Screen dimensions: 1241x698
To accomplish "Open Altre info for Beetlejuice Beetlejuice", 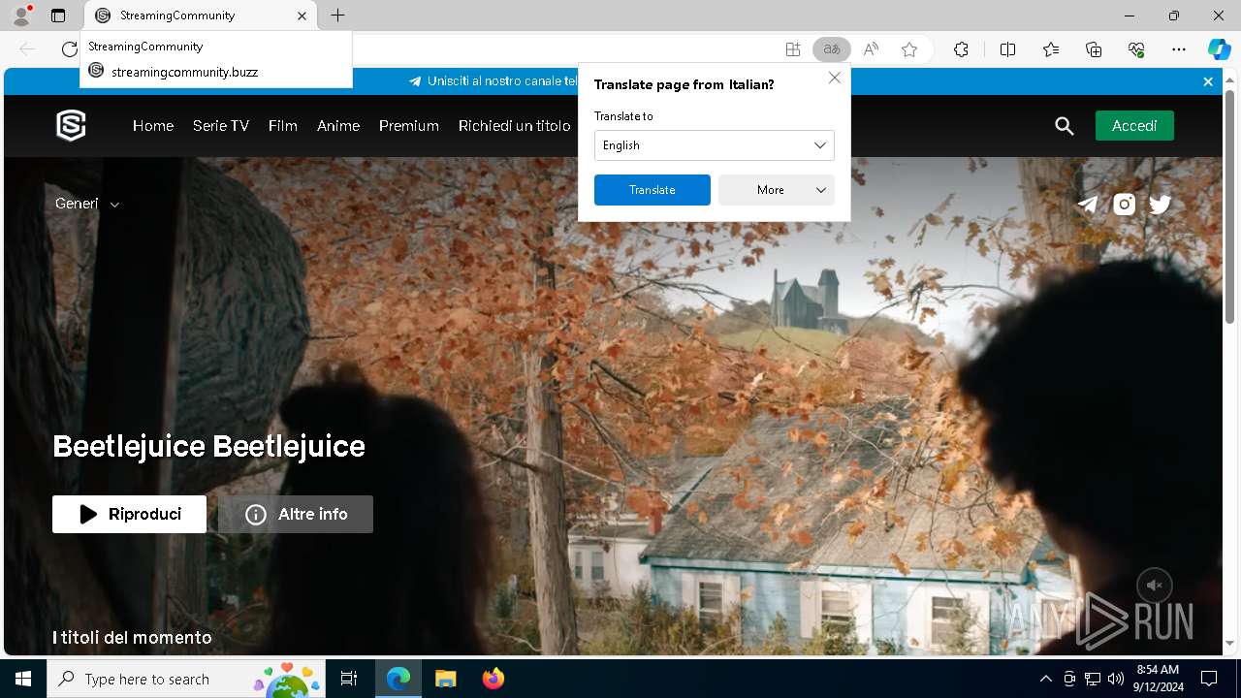I will (296, 514).
